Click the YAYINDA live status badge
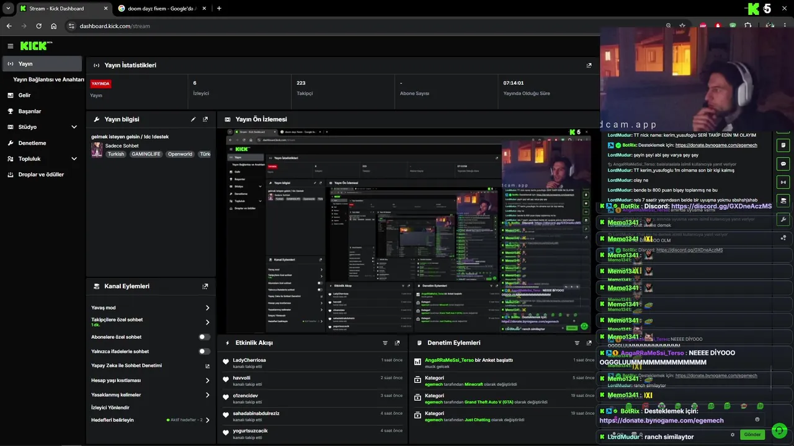 pyautogui.click(x=100, y=84)
